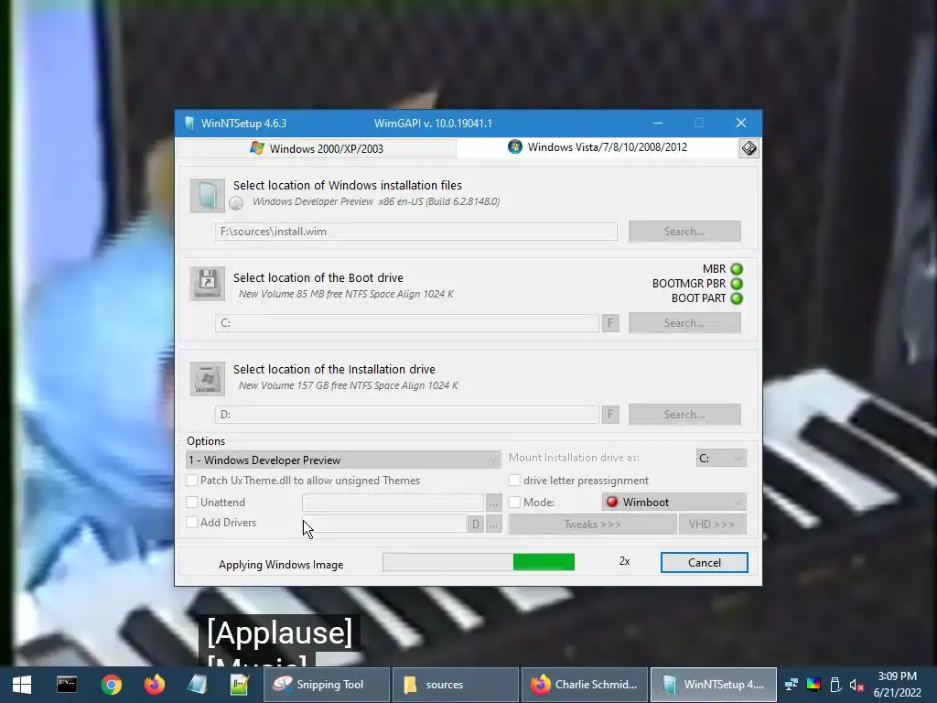937x703 pixels.
Task: Click Search button for Boot drive
Action: 684,323
